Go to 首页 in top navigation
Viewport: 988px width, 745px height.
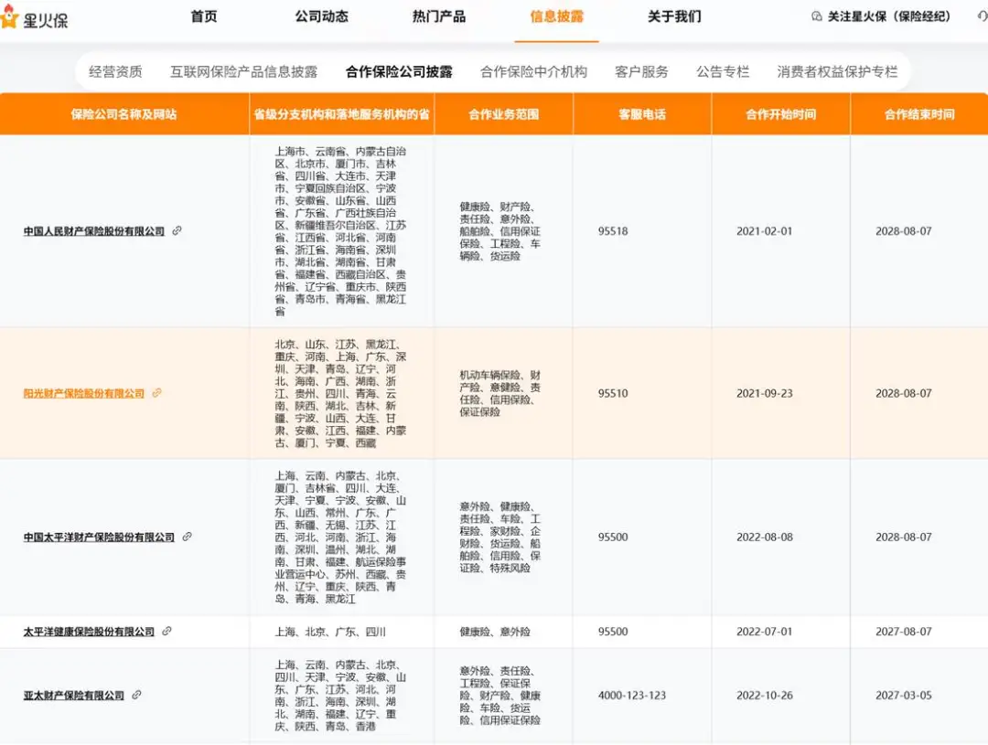203,16
